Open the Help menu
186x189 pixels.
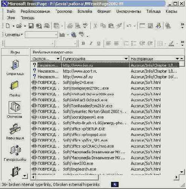[27, 18]
